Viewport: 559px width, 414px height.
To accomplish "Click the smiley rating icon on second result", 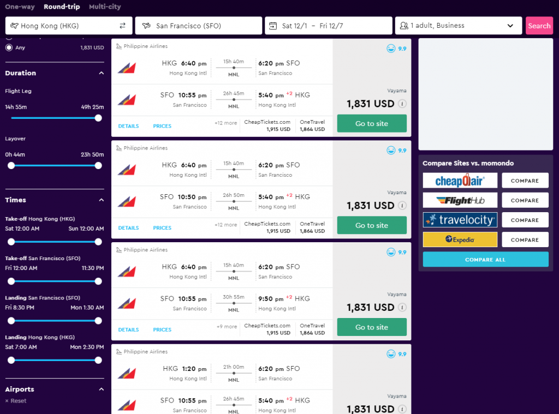I will click(x=391, y=151).
